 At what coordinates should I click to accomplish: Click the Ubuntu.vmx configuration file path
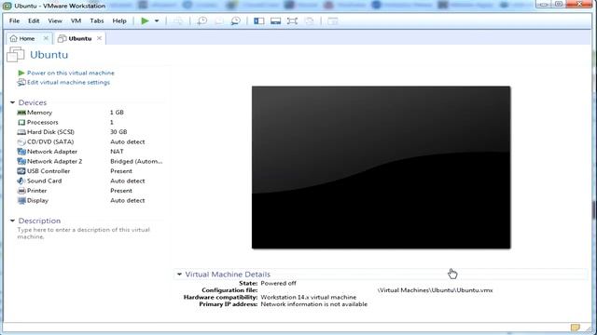tap(435, 290)
